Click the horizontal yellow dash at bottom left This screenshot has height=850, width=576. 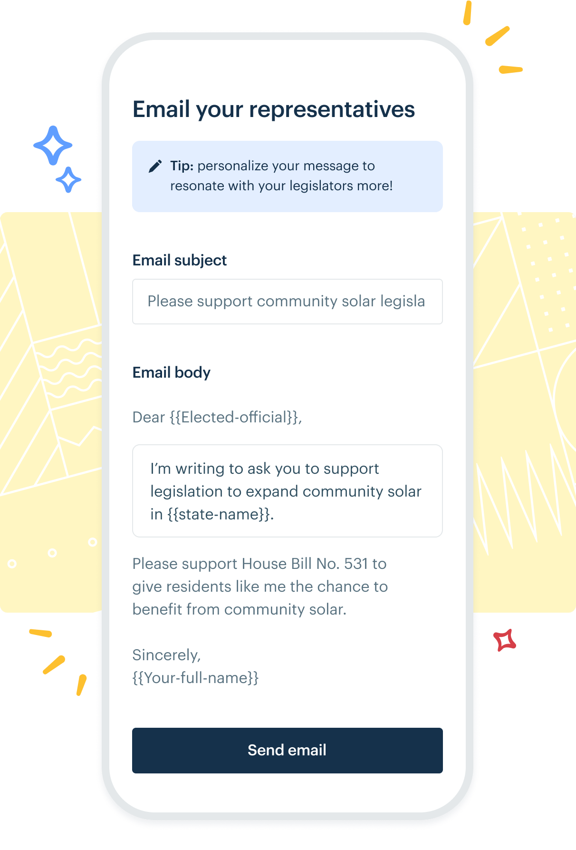click(40, 633)
